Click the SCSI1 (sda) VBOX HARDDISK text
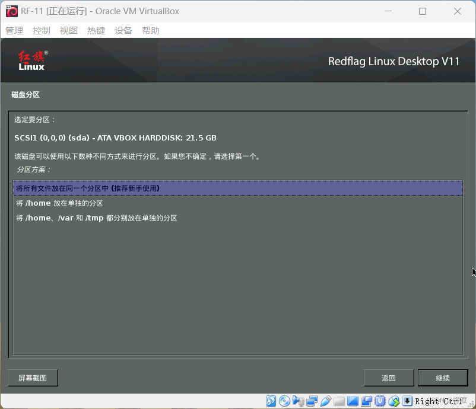Screen dimensions: 476x409 [115, 138]
